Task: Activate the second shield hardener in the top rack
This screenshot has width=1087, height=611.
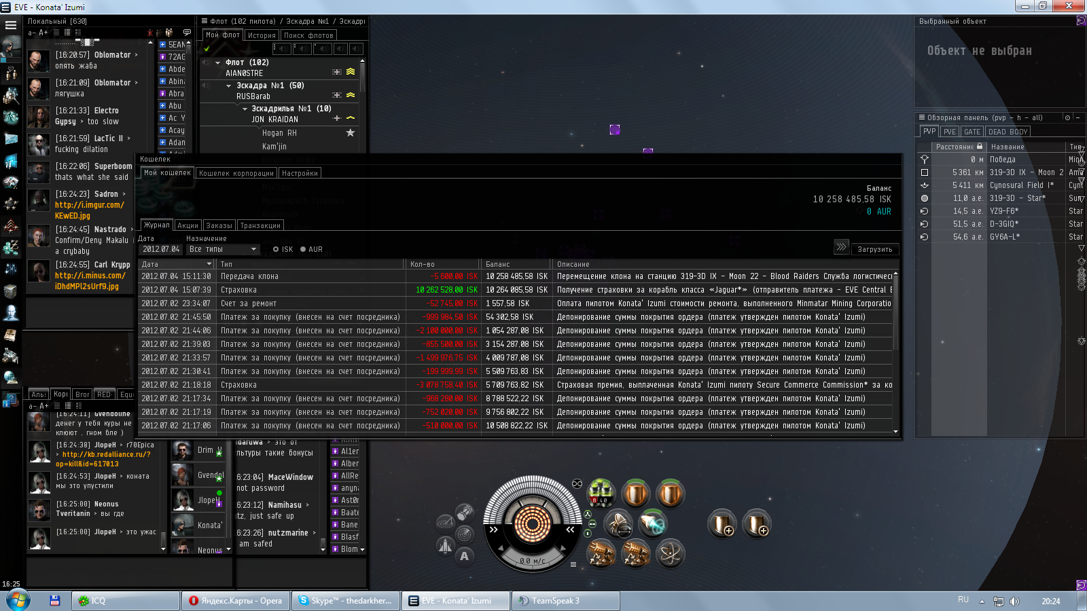Action: 670,494
